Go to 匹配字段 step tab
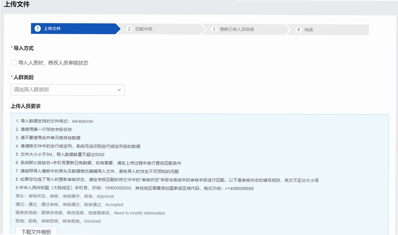Screen dimensions: 398x235 coord(162,29)
